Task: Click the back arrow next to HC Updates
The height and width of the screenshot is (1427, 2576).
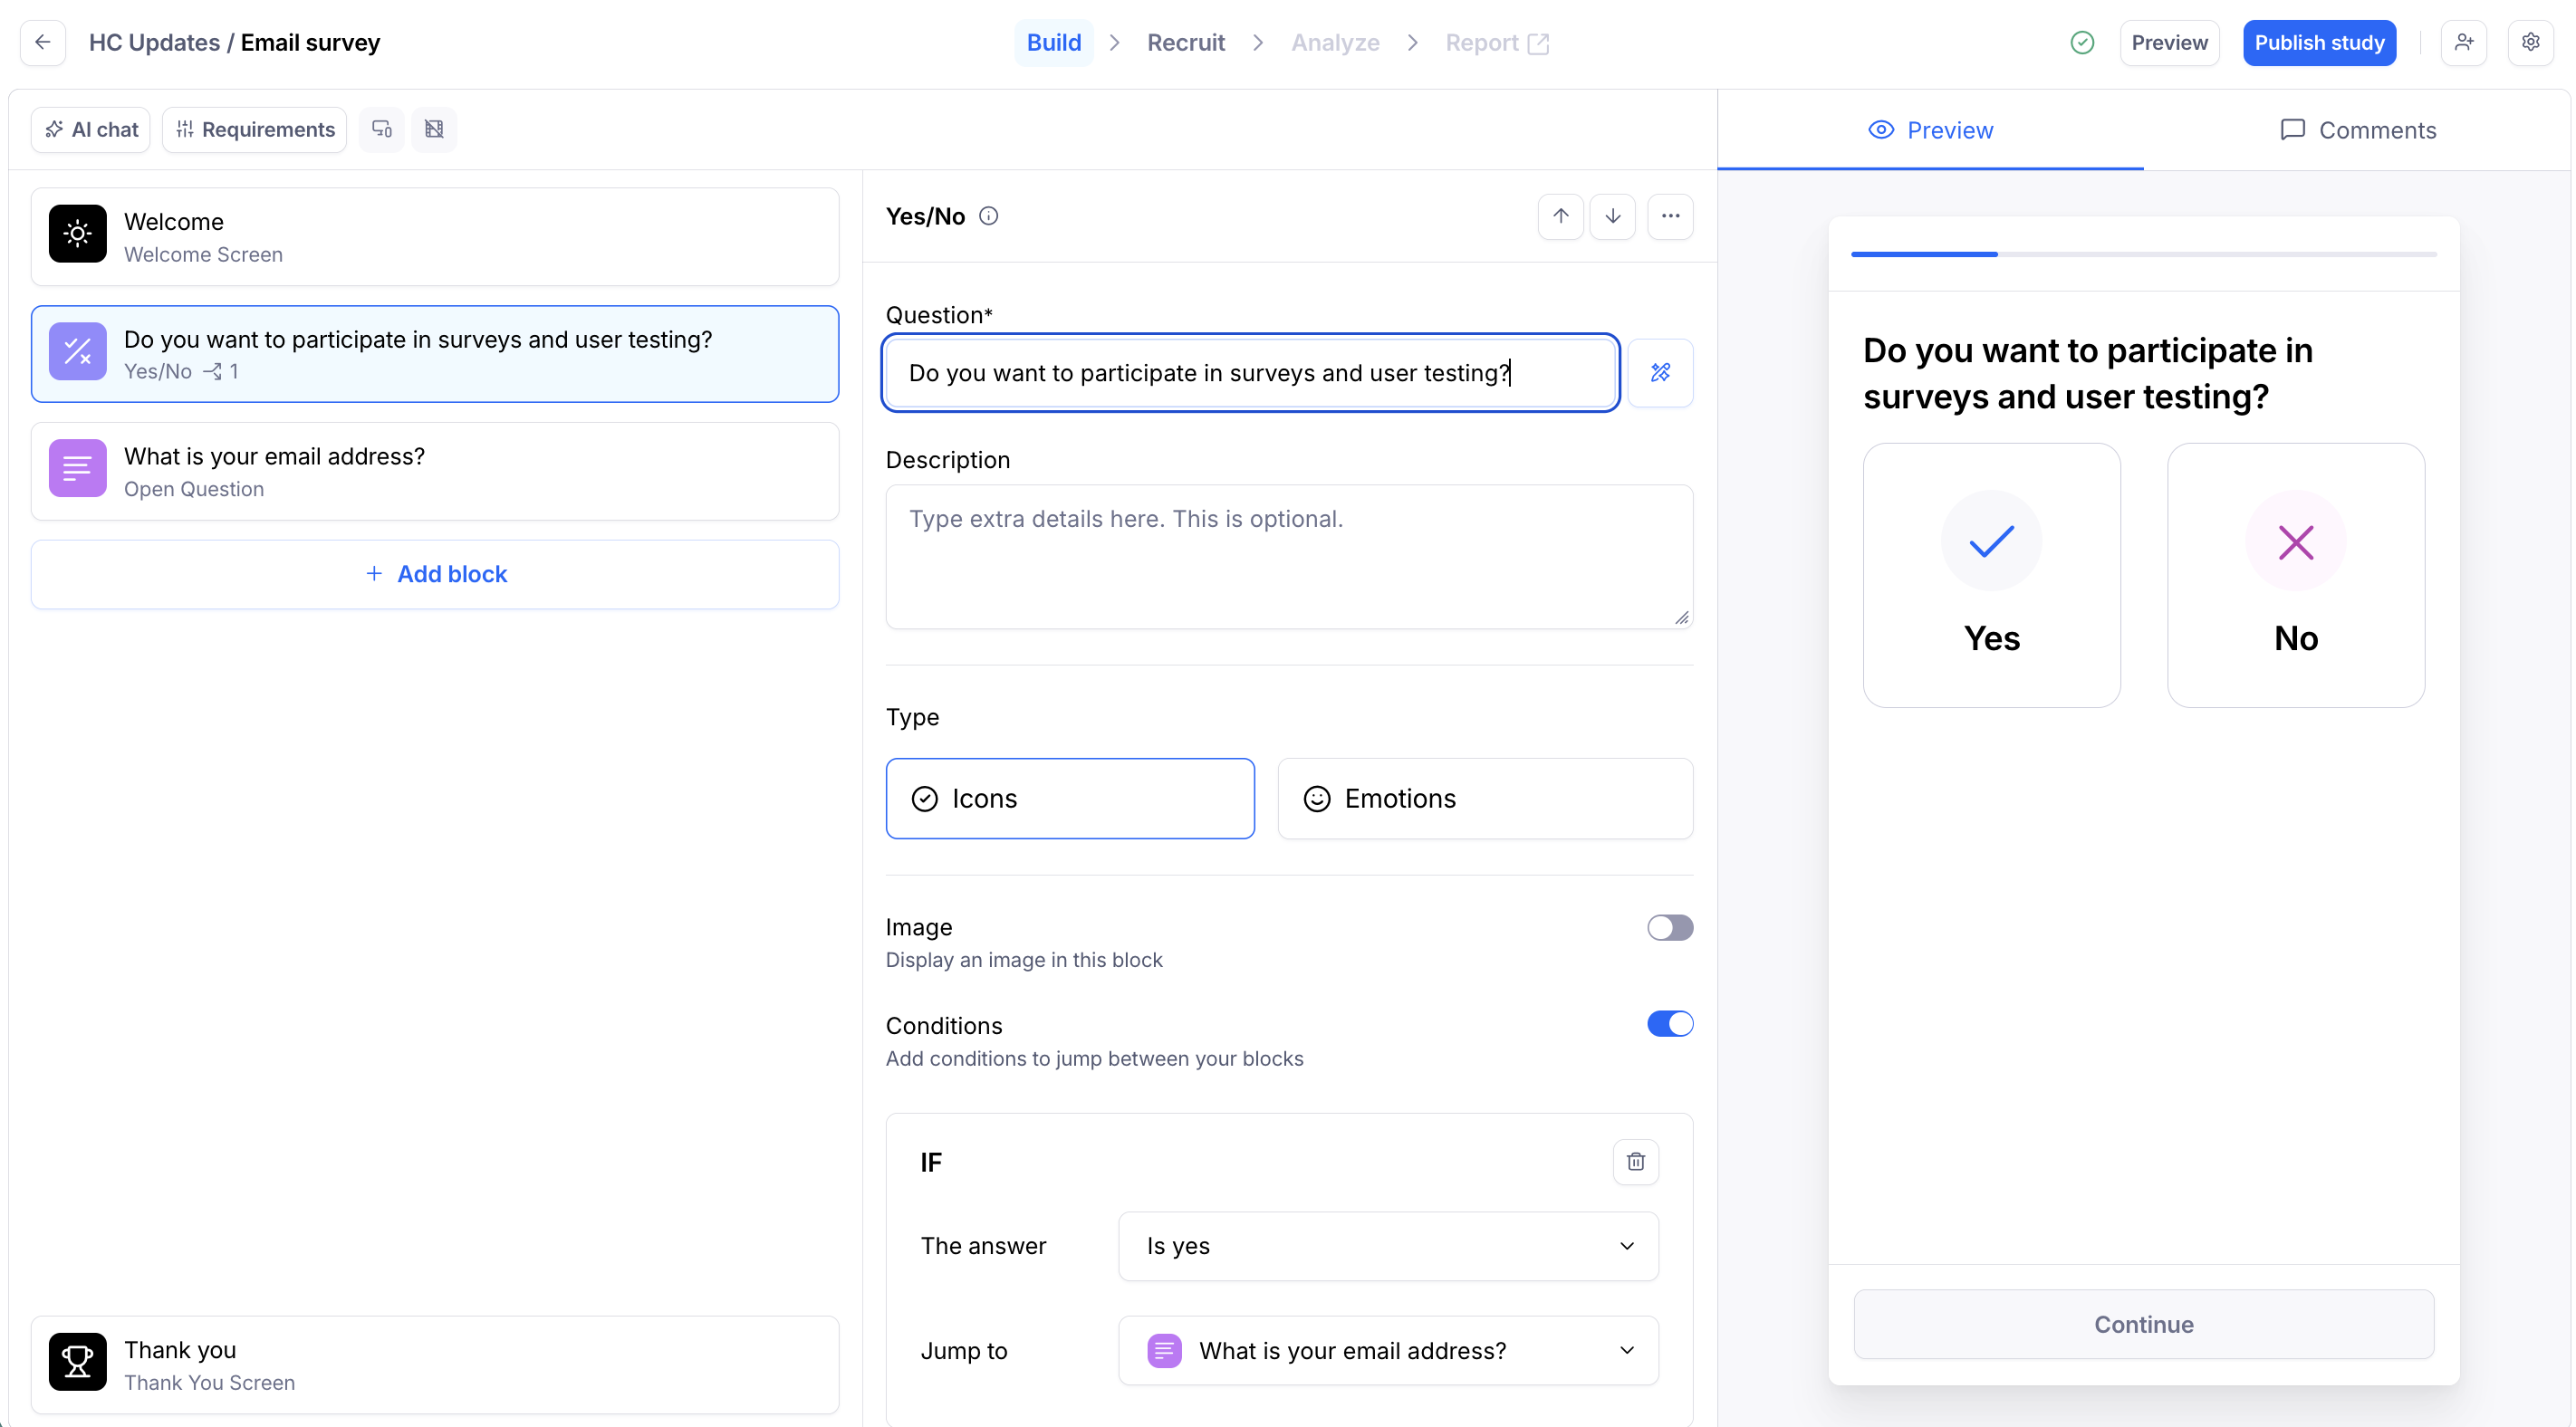Action: coord(42,42)
